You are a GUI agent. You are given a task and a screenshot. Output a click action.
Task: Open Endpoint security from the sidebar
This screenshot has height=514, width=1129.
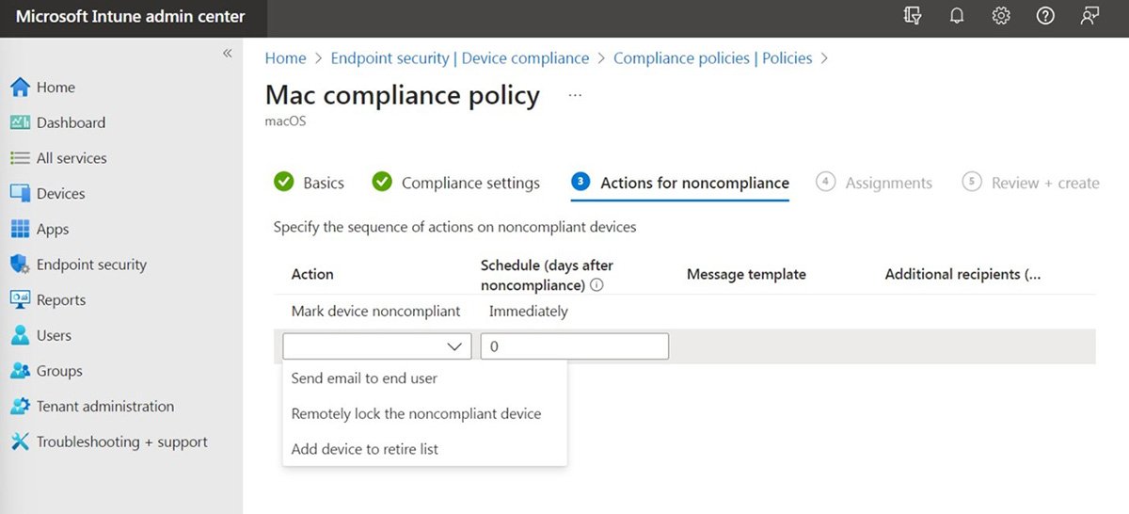[91, 265]
